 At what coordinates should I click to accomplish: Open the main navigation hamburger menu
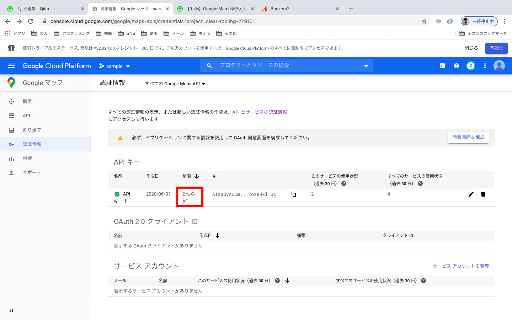pyautogui.click(x=11, y=66)
